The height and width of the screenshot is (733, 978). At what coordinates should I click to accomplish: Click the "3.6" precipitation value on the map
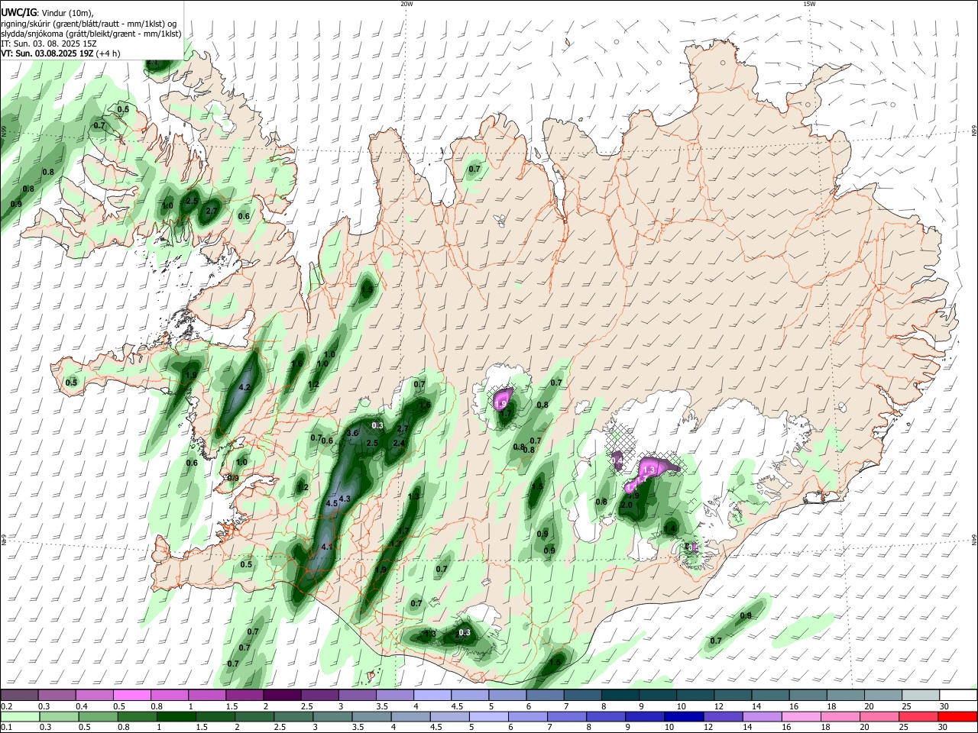[352, 433]
